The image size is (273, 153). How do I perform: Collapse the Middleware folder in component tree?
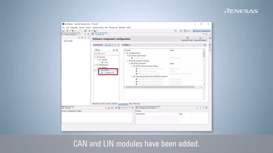coord(96,65)
